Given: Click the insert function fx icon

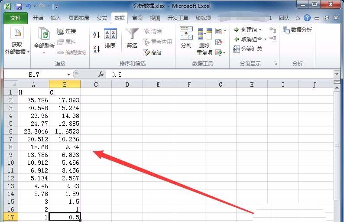Looking at the screenshot, I should [x=101, y=75].
